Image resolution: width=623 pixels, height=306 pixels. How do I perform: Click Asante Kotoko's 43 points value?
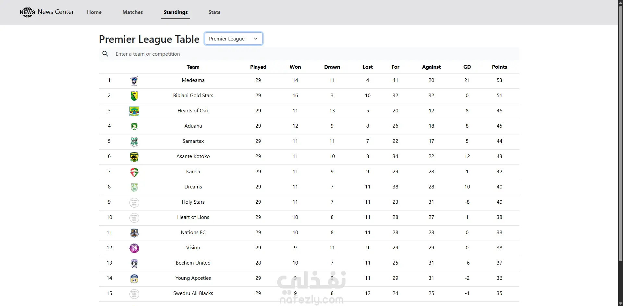[x=500, y=156]
